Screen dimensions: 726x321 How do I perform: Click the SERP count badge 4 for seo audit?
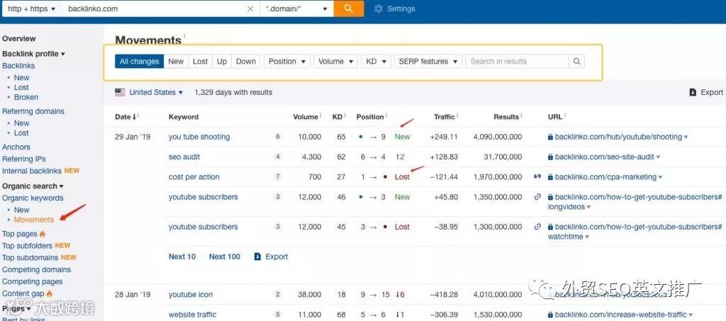[278, 157]
